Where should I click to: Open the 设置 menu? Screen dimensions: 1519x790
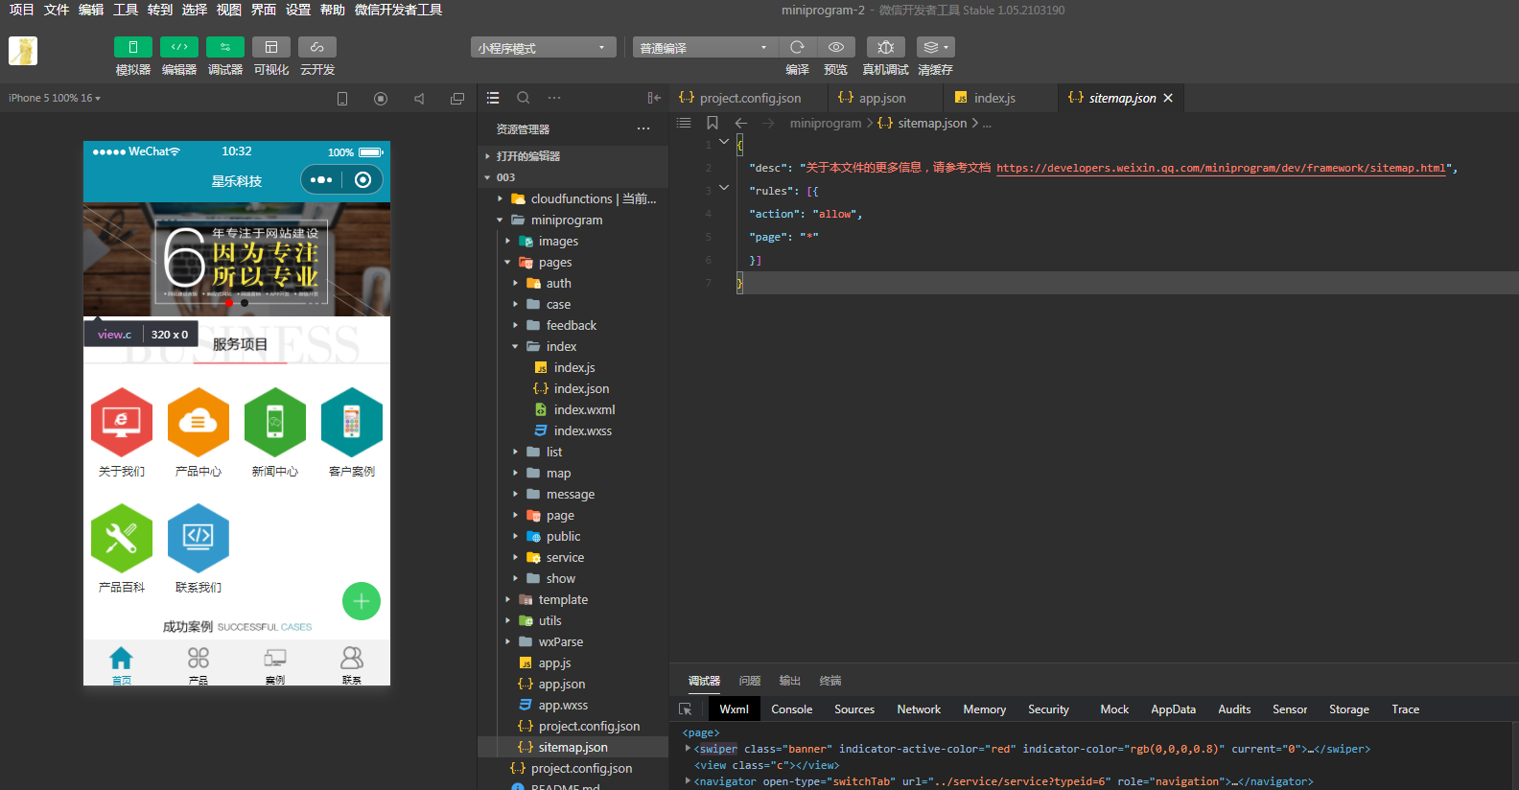pyautogui.click(x=298, y=10)
